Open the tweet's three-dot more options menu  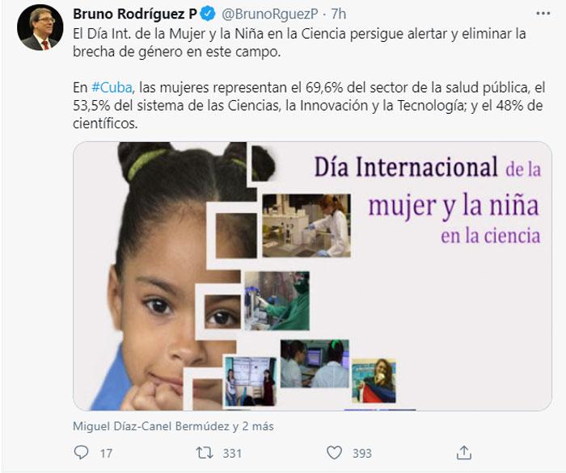point(543,14)
